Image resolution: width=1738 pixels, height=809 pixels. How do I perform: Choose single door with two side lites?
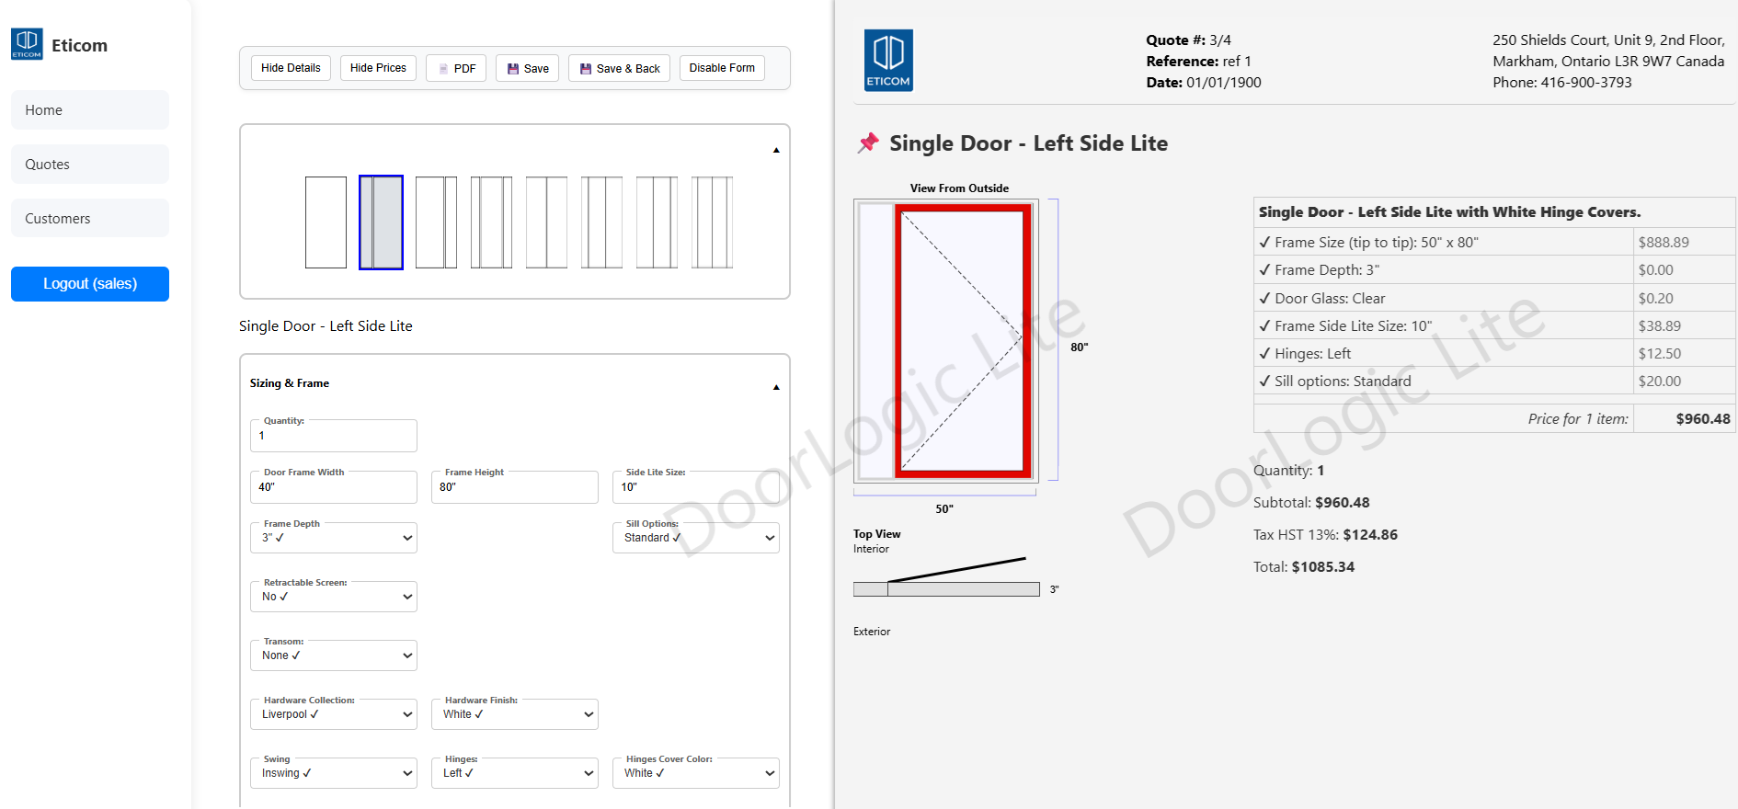tap(491, 222)
